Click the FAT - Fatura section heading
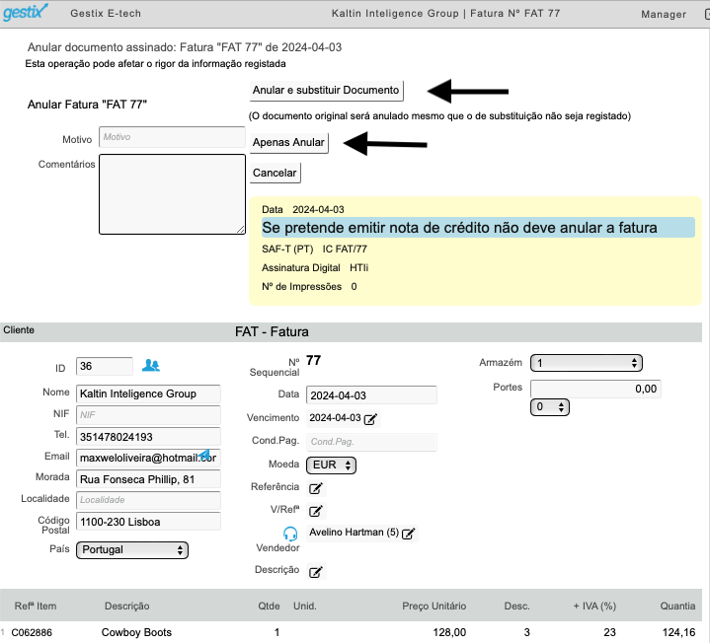This screenshot has height=643, width=710. click(272, 332)
